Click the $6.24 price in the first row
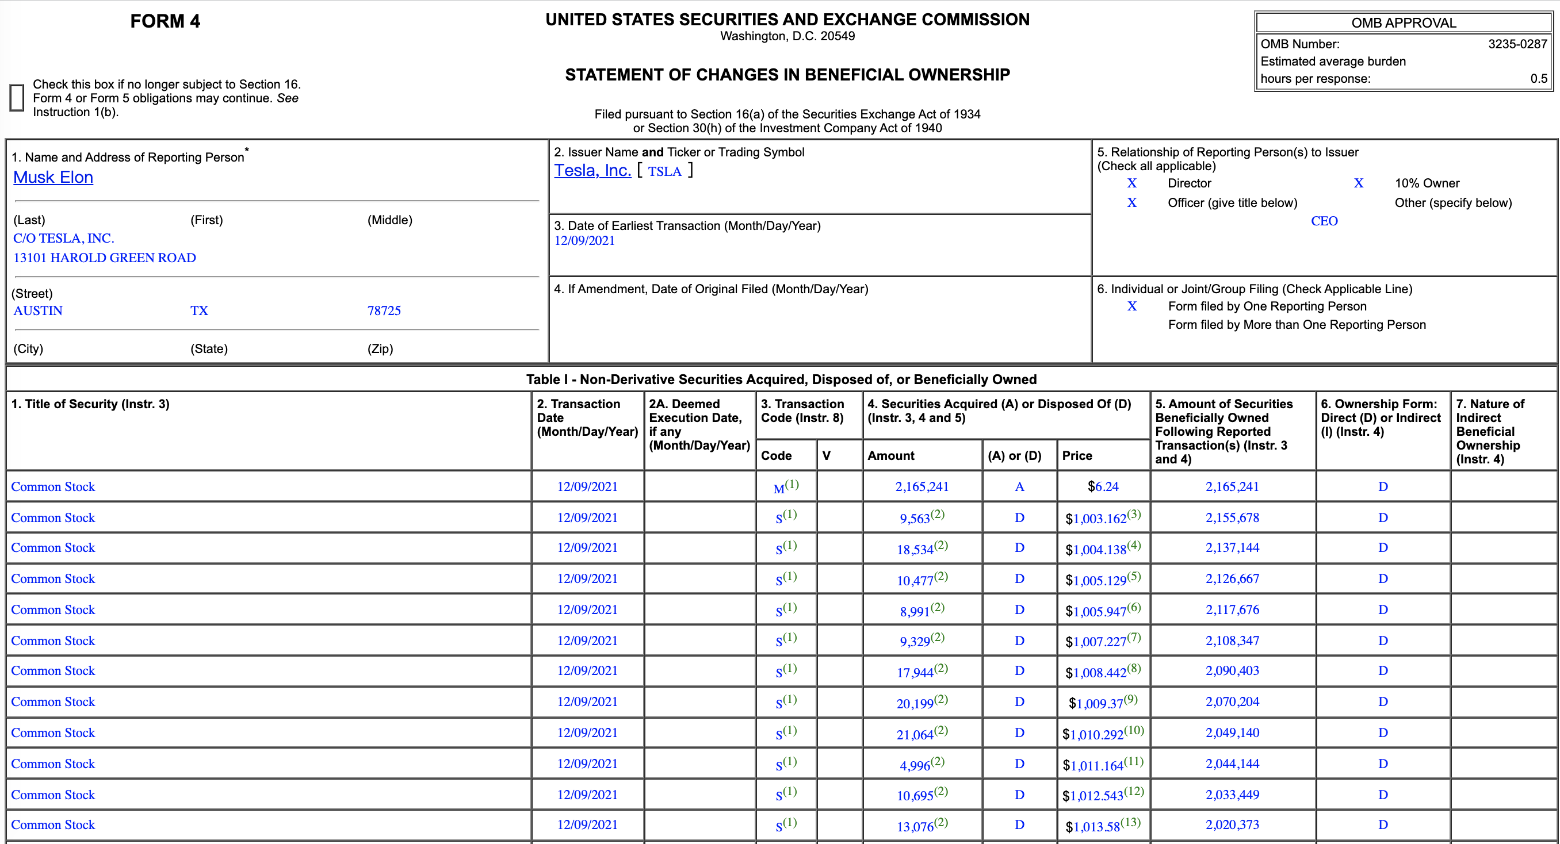This screenshot has height=844, width=1560. (1103, 487)
